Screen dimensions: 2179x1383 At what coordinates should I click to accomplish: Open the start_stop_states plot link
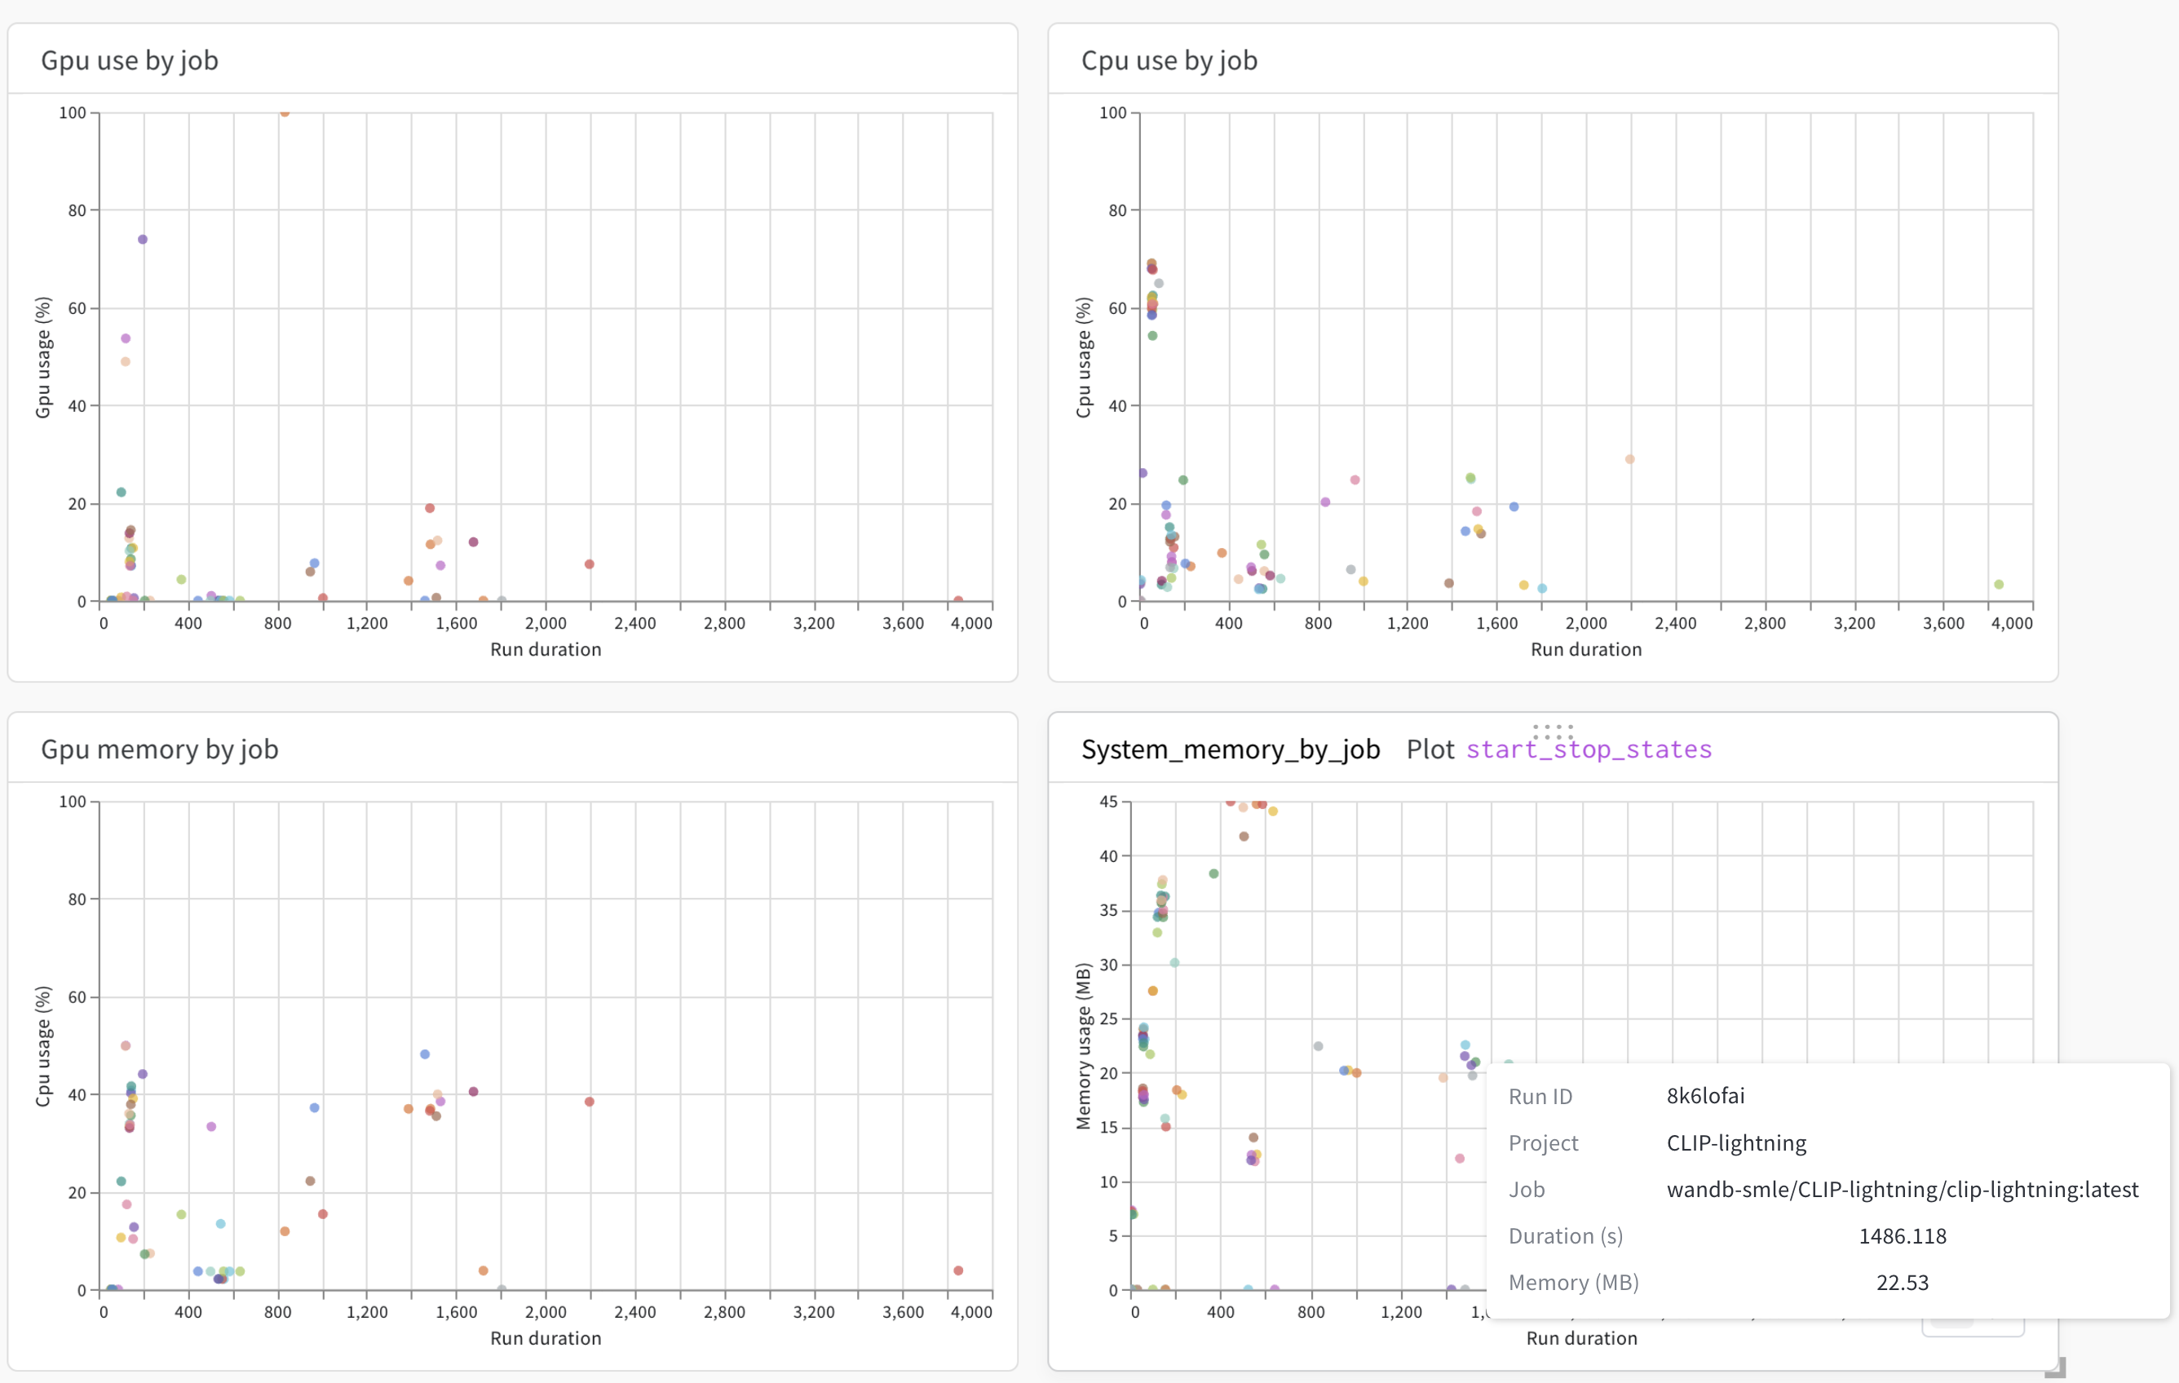1587,749
